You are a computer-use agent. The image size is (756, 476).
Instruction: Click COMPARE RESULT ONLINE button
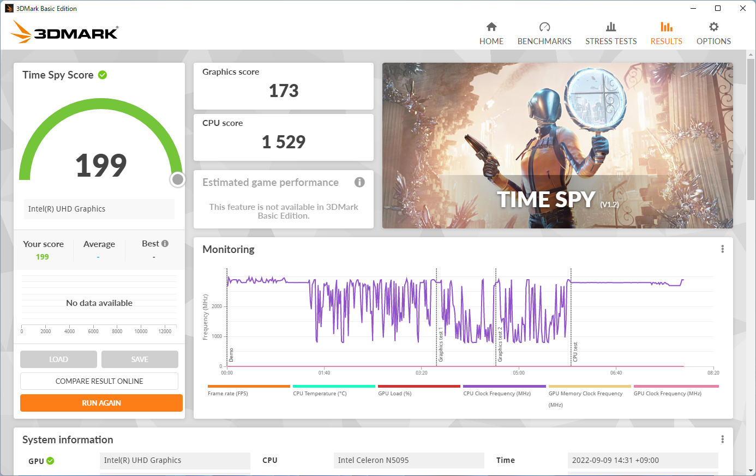click(x=99, y=381)
